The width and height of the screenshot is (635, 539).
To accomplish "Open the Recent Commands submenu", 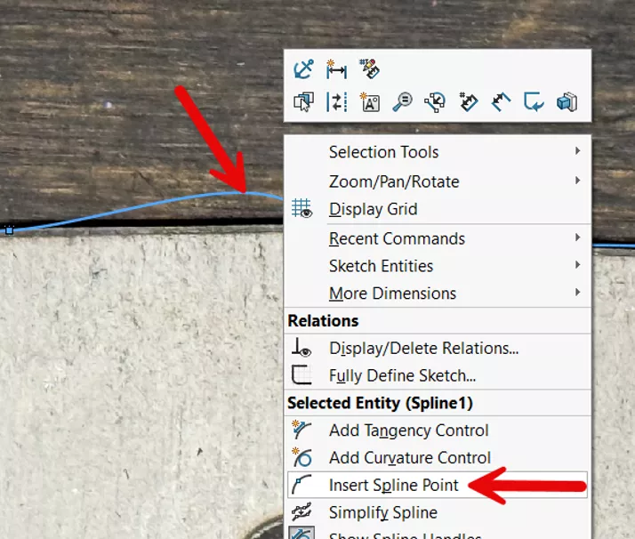I will [x=438, y=238].
